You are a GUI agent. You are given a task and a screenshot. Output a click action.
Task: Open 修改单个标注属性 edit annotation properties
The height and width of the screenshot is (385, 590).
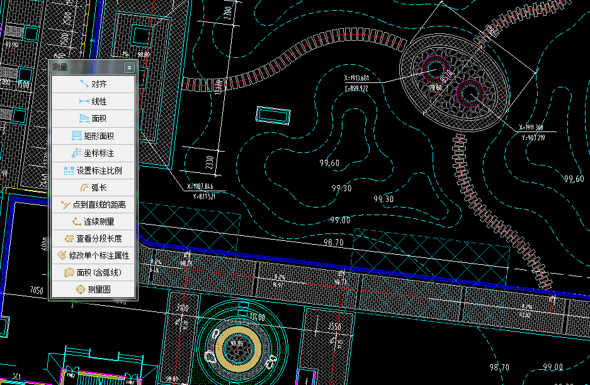click(93, 256)
